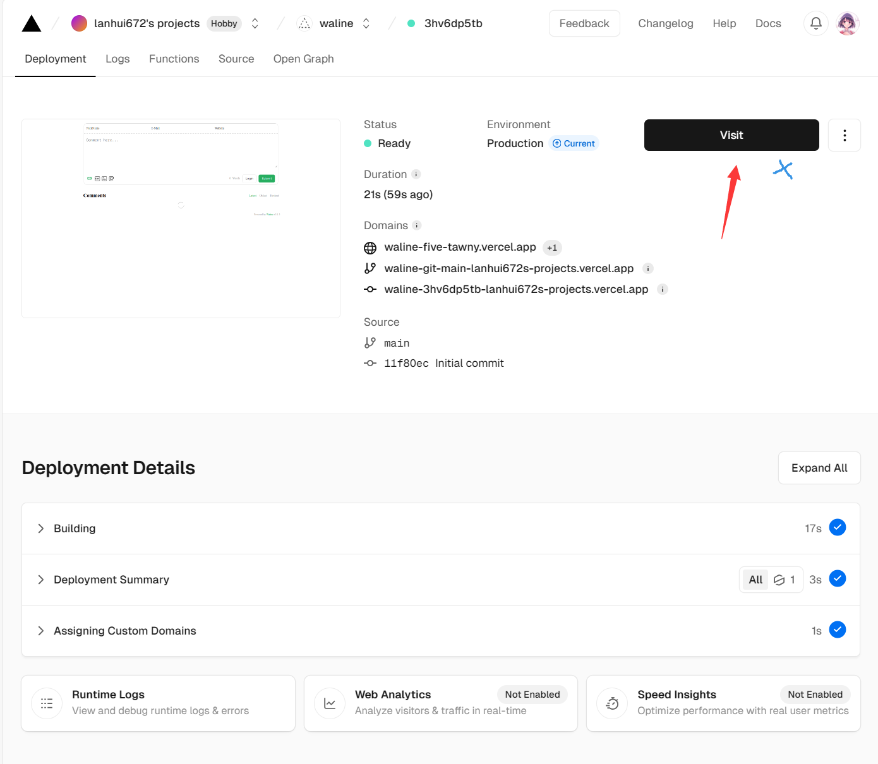Screen dimensions: 878x764
Task: Switch to the Logs tab
Action: coord(117,59)
